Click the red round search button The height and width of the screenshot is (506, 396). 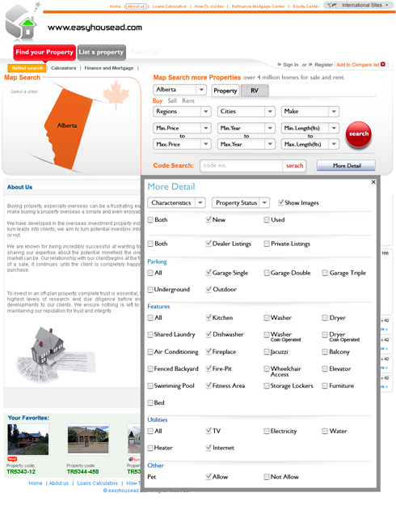(359, 134)
